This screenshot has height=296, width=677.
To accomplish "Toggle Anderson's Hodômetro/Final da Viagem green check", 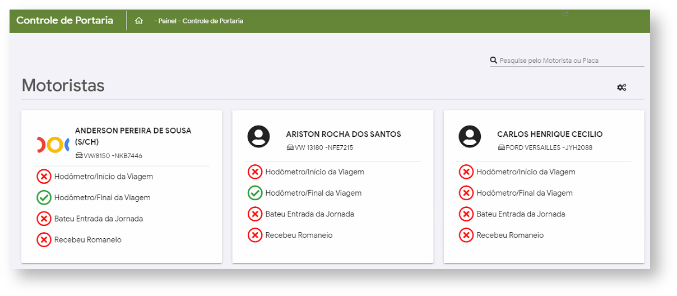I will (x=44, y=198).
